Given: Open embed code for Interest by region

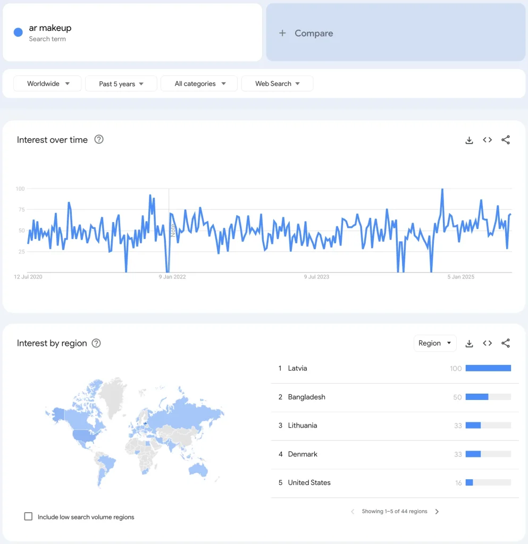Looking at the screenshot, I should [x=487, y=344].
